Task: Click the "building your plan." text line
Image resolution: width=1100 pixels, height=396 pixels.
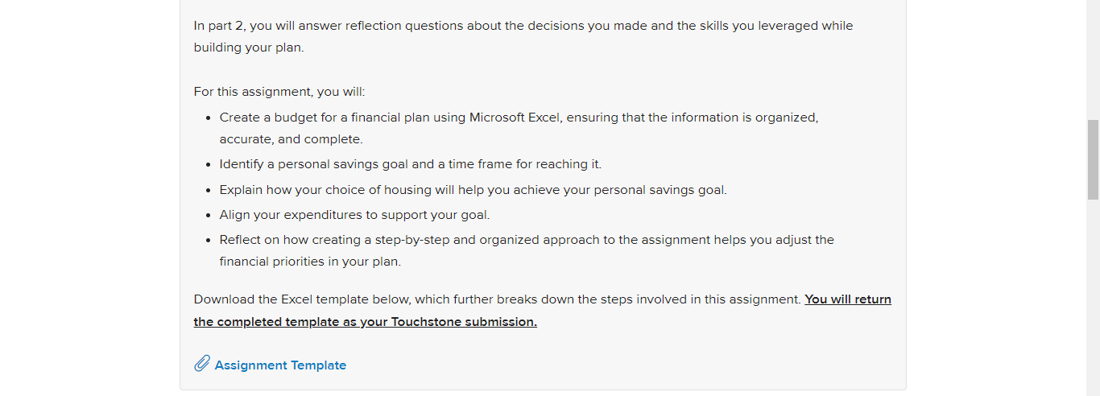Action: [x=249, y=48]
